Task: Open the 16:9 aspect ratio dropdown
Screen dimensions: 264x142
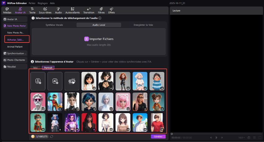Action: pyautogui.click(x=241, y=137)
